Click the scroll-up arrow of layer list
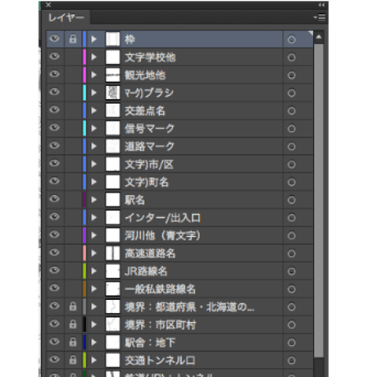The height and width of the screenshot is (377, 377). 319,37
